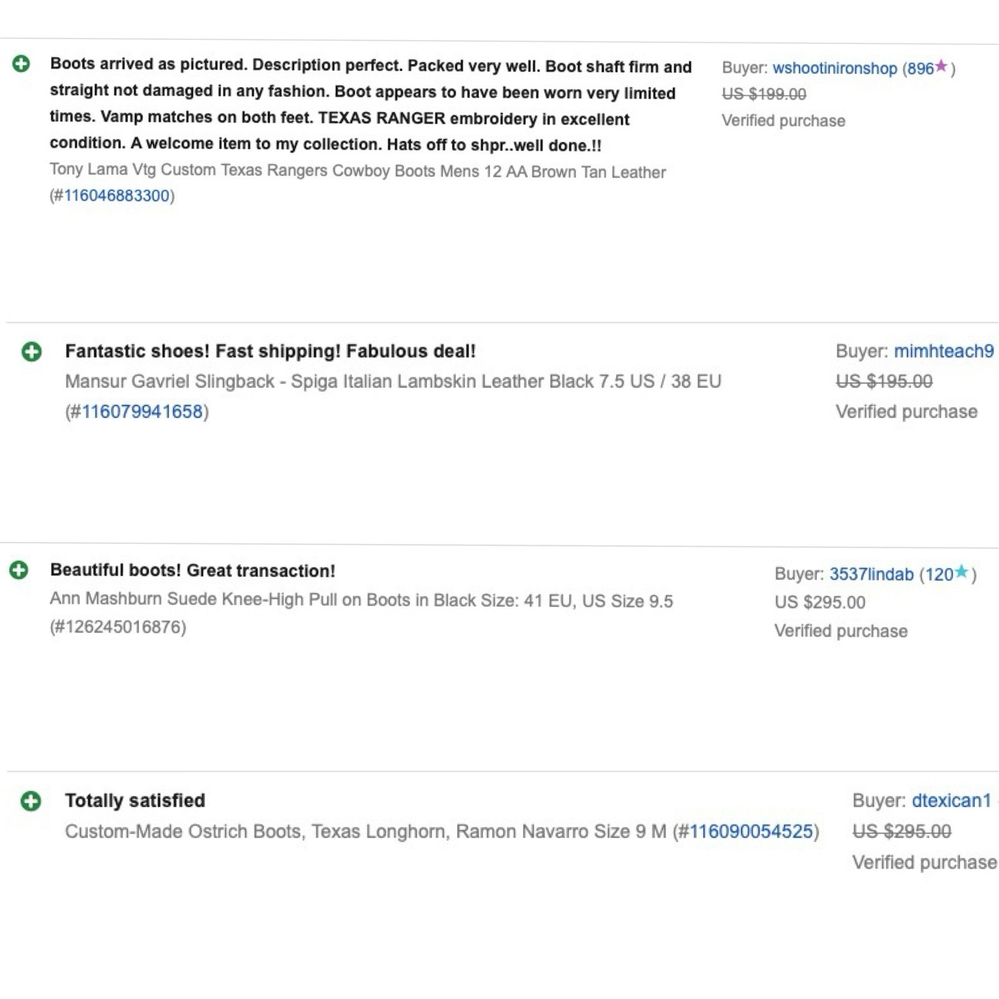Open buyer profile wshootinironshop

(834, 68)
